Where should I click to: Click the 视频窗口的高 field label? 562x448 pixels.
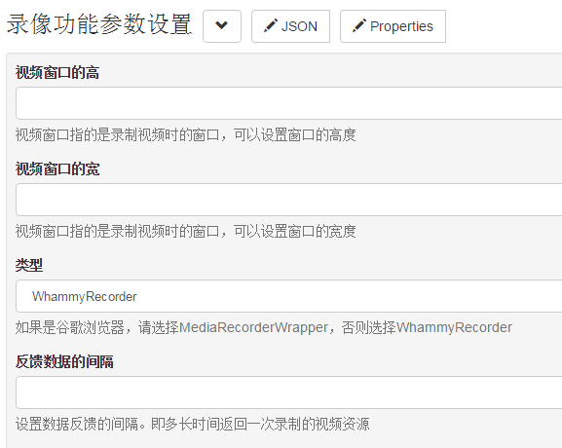57,73
